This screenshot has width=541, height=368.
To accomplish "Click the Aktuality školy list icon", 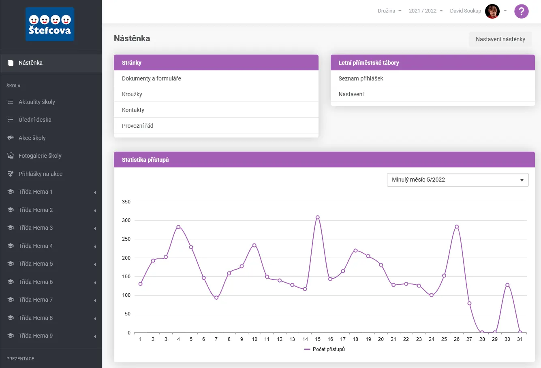I will click(11, 102).
